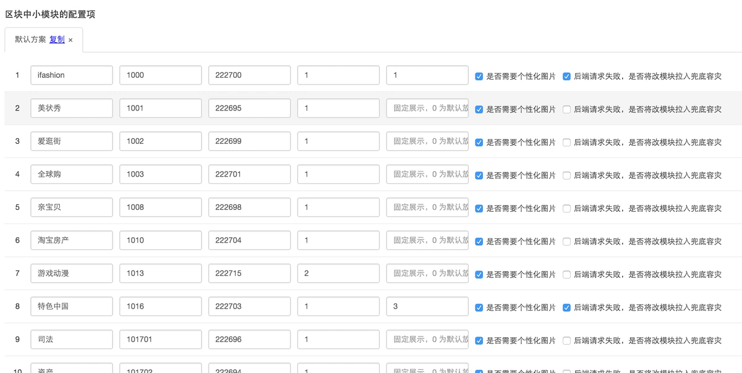Focus the 222699 input field
Screen dimensions: 742x373
(x=250, y=141)
